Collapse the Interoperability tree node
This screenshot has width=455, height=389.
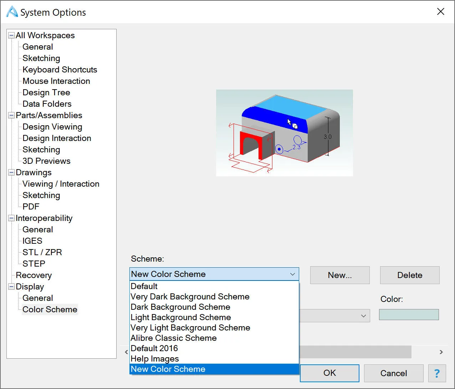pyautogui.click(x=11, y=218)
